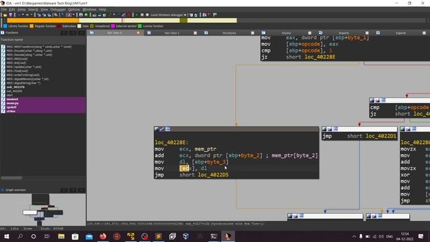
Task: Click the External symbol legend swatch
Action: pyautogui.click(x=113, y=26)
